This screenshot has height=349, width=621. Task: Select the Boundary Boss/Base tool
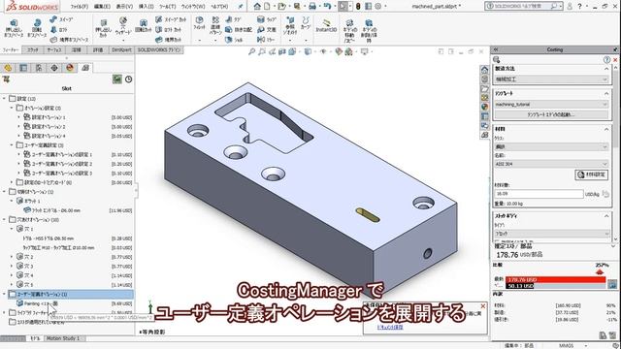tap(69, 40)
